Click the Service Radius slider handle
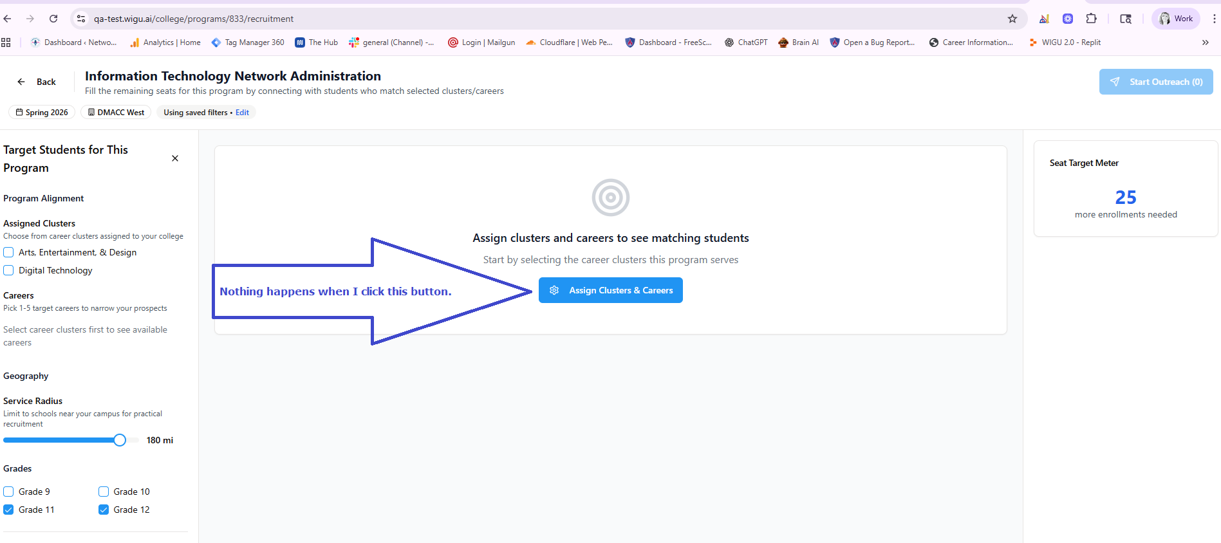 (x=120, y=440)
